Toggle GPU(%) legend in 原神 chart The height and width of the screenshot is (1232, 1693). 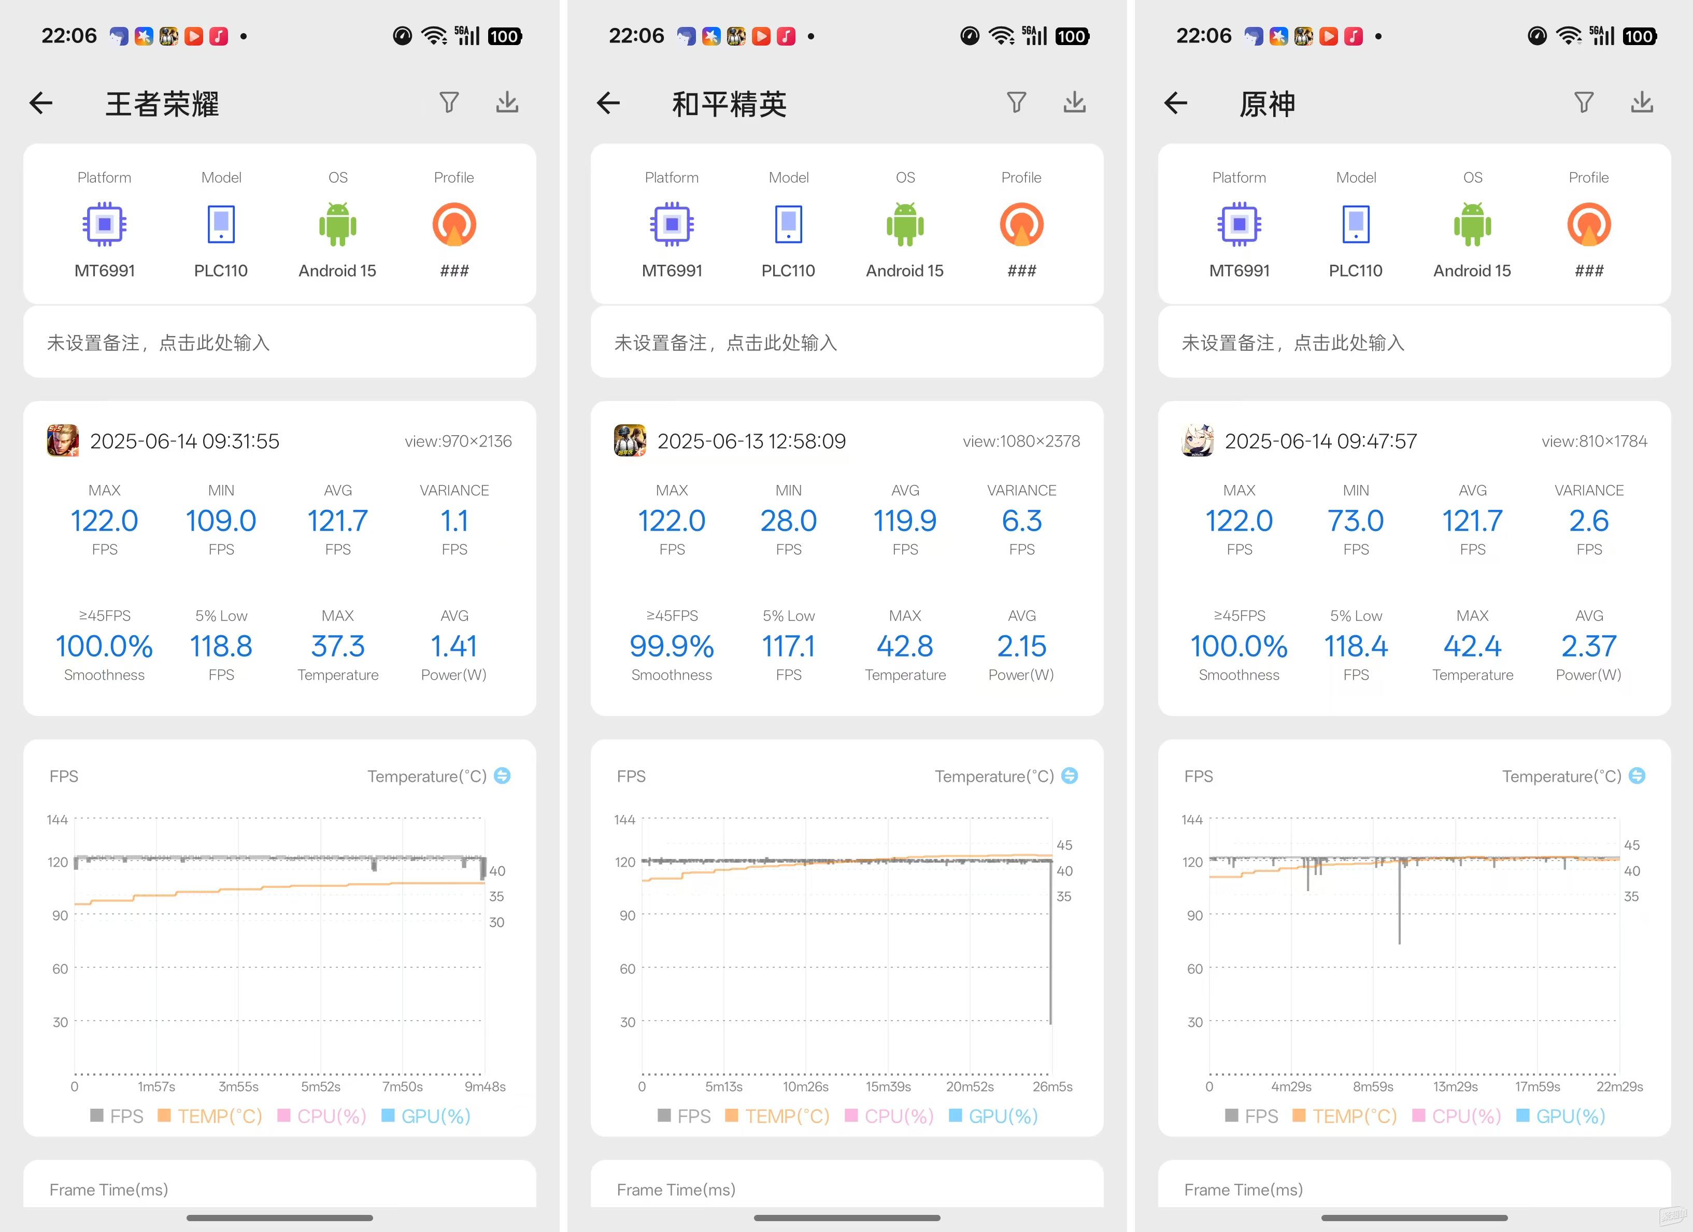(x=1561, y=1115)
